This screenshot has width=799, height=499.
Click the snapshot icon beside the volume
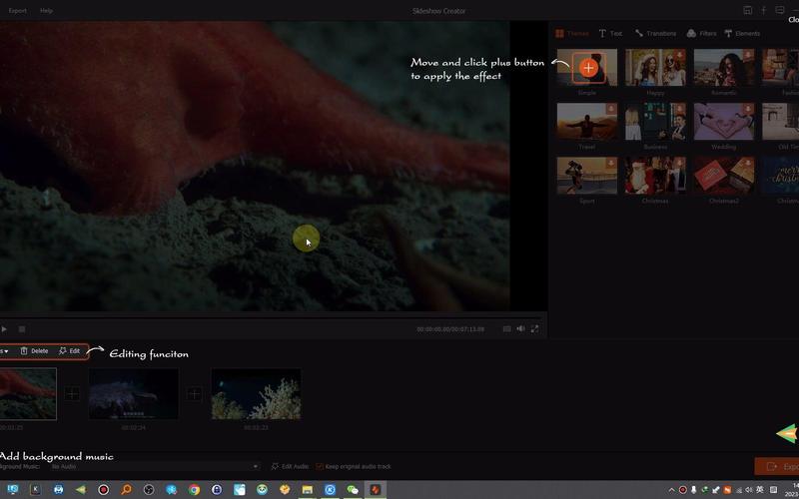tap(506, 329)
